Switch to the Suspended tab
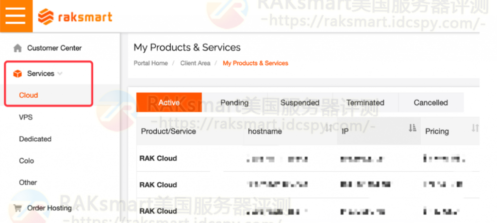Viewport: 497px width, 223px height. pyautogui.click(x=300, y=103)
